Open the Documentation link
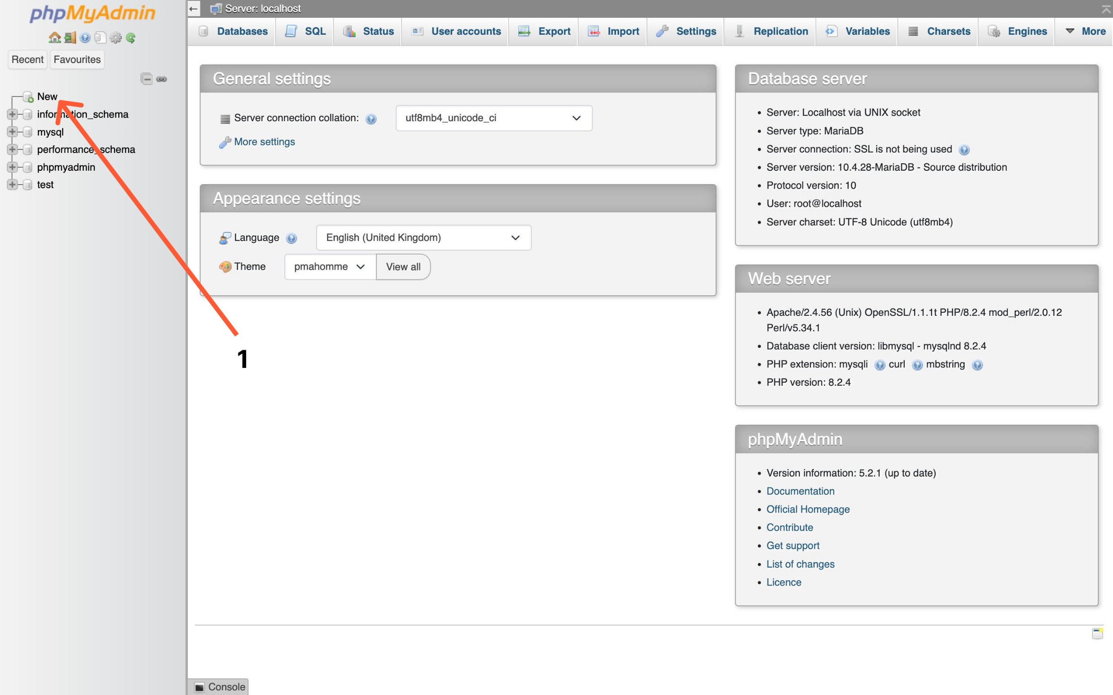 coord(800,491)
